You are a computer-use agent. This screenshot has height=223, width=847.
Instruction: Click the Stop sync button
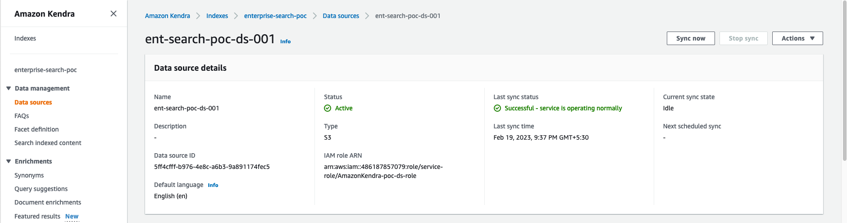tap(743, 38)
